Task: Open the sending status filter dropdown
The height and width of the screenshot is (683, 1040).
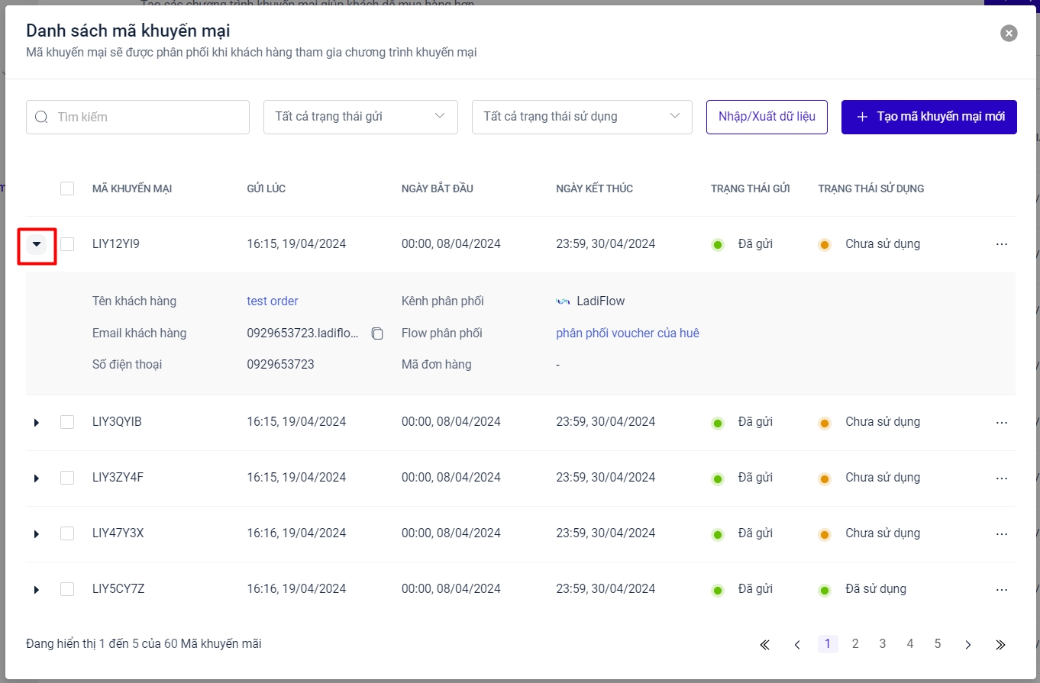Action: pyautogui.click(x=360, y=117)
